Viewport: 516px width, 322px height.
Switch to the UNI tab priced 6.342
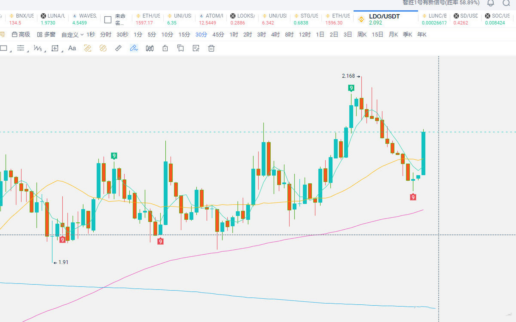[x=274, y=19]
